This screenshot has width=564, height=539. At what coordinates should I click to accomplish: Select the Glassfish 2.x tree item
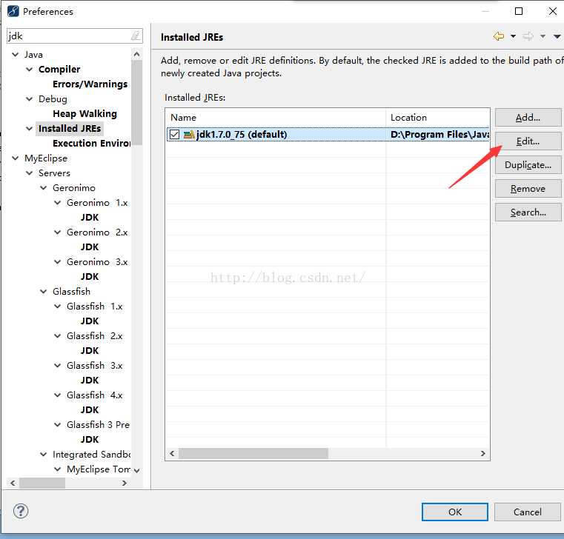95,336
